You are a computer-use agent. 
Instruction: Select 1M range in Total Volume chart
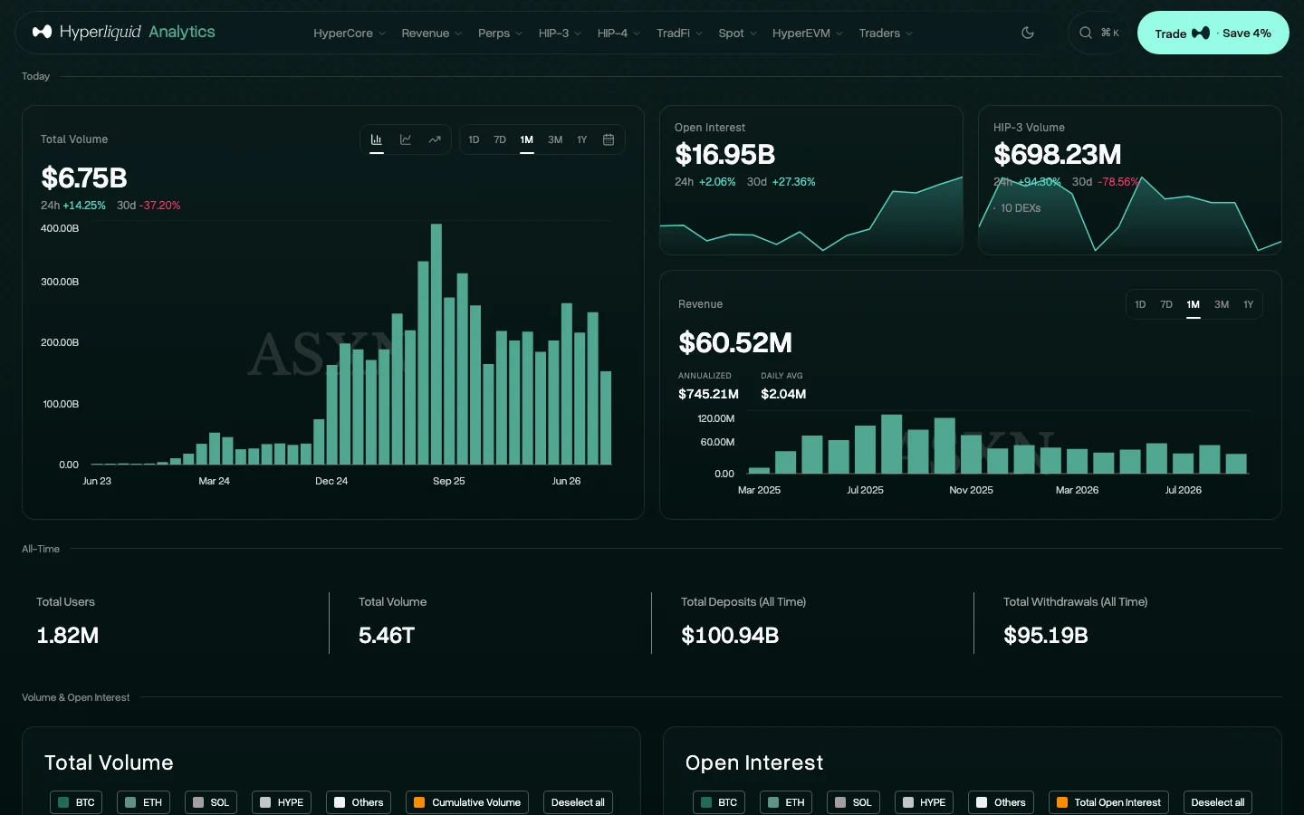point(527,139)
